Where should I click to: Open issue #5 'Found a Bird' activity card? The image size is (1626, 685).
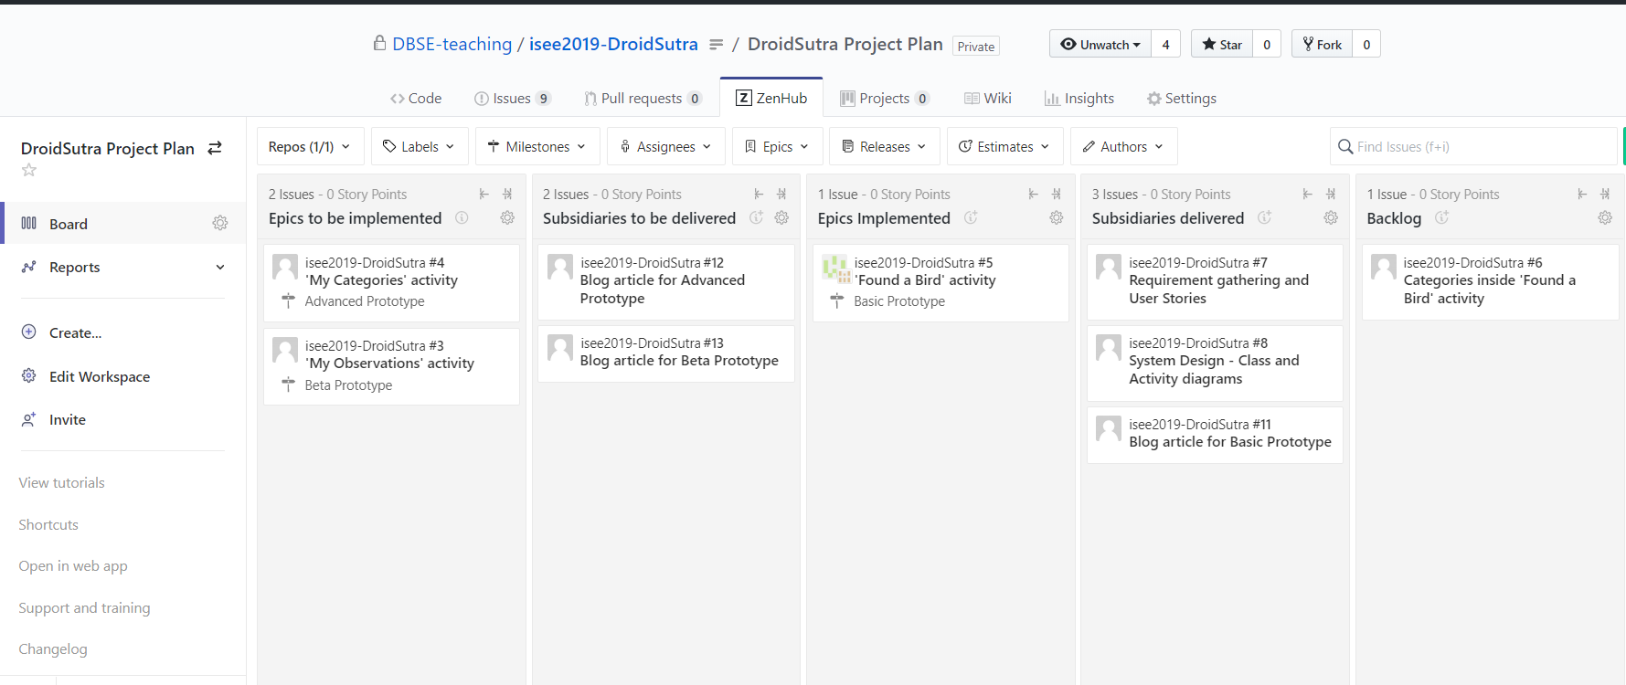tap(941, 282)
